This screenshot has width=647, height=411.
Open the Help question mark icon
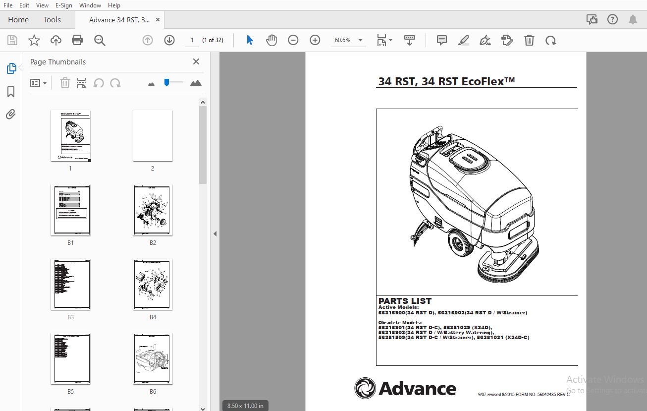coord(613,20)
